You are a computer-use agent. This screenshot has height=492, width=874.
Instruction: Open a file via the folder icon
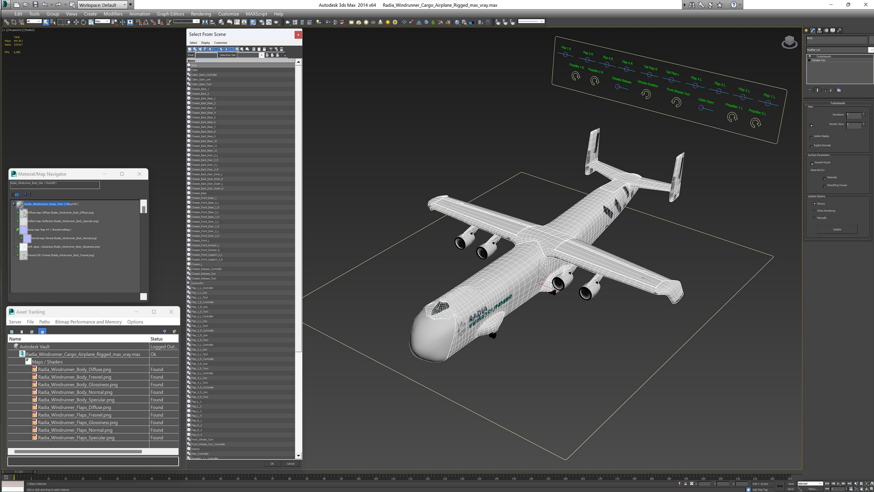pos(25,5)
